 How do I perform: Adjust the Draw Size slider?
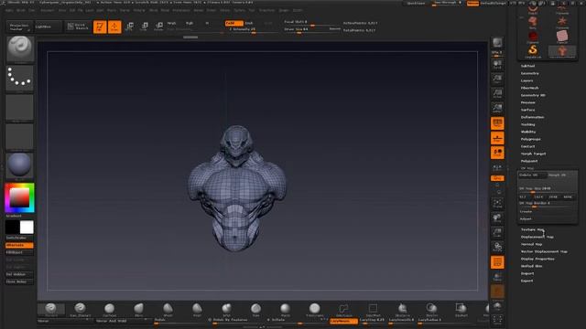tap(312, 30)
